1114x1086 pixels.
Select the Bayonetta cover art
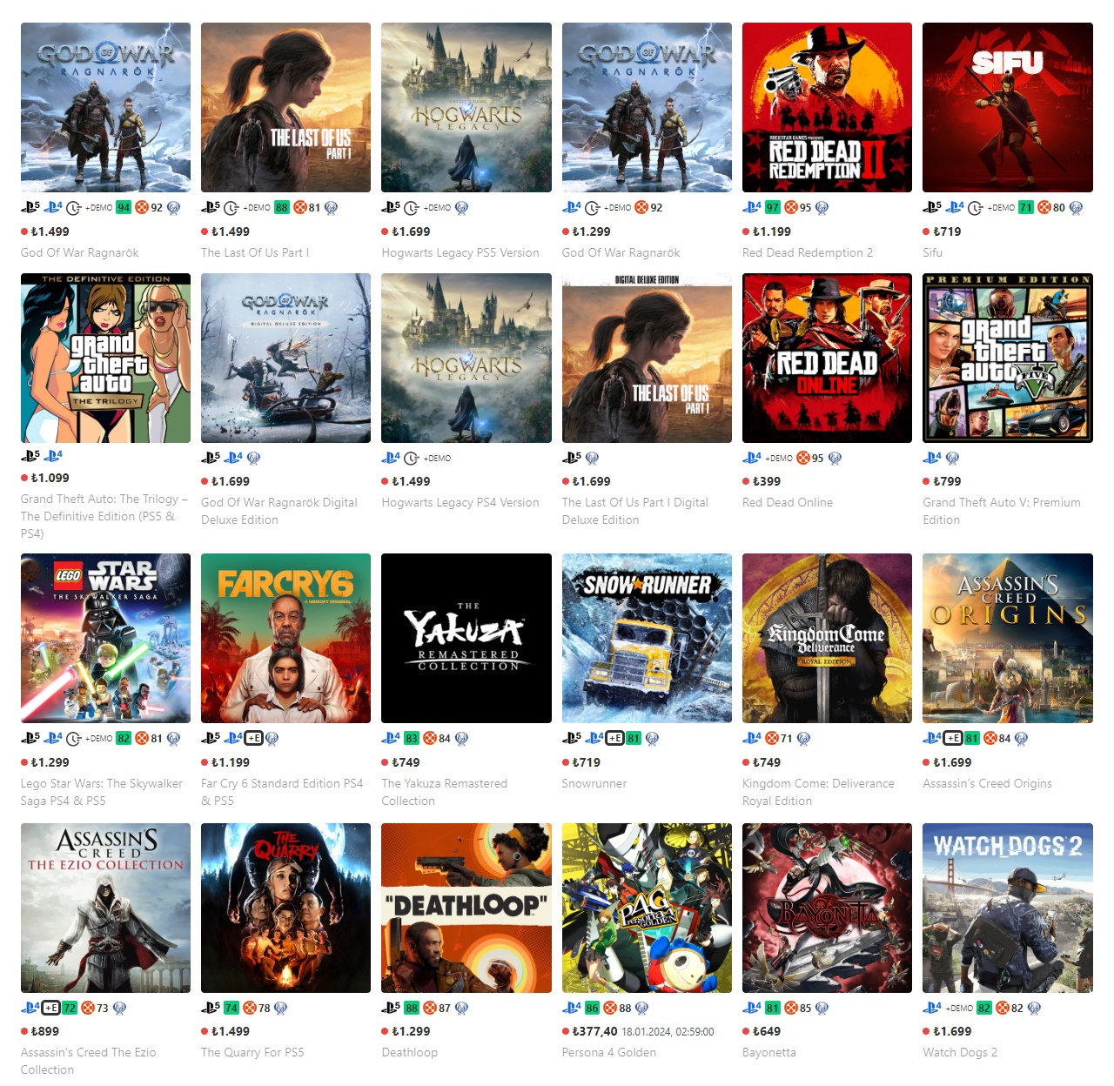(x=827, y=908)
